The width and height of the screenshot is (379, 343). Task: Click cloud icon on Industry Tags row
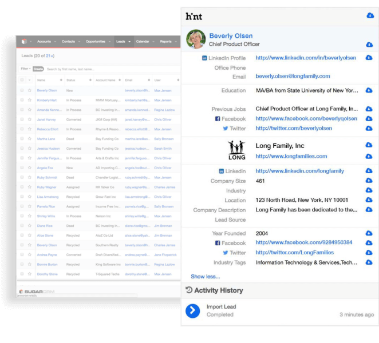click(369, 262)
